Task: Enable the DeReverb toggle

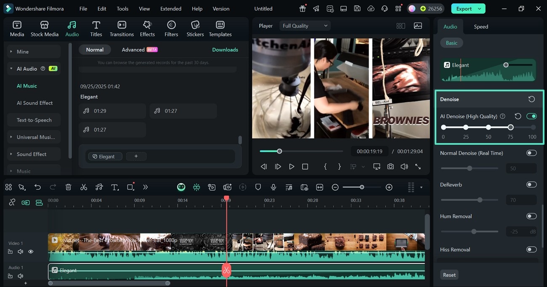Action: pyautogui.click(x=531, y=184)
